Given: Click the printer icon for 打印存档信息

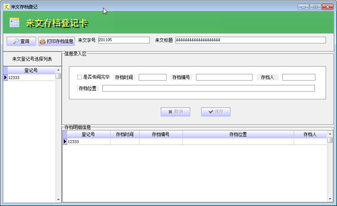Looking at the screenshot, I should [x=43, y=41].
